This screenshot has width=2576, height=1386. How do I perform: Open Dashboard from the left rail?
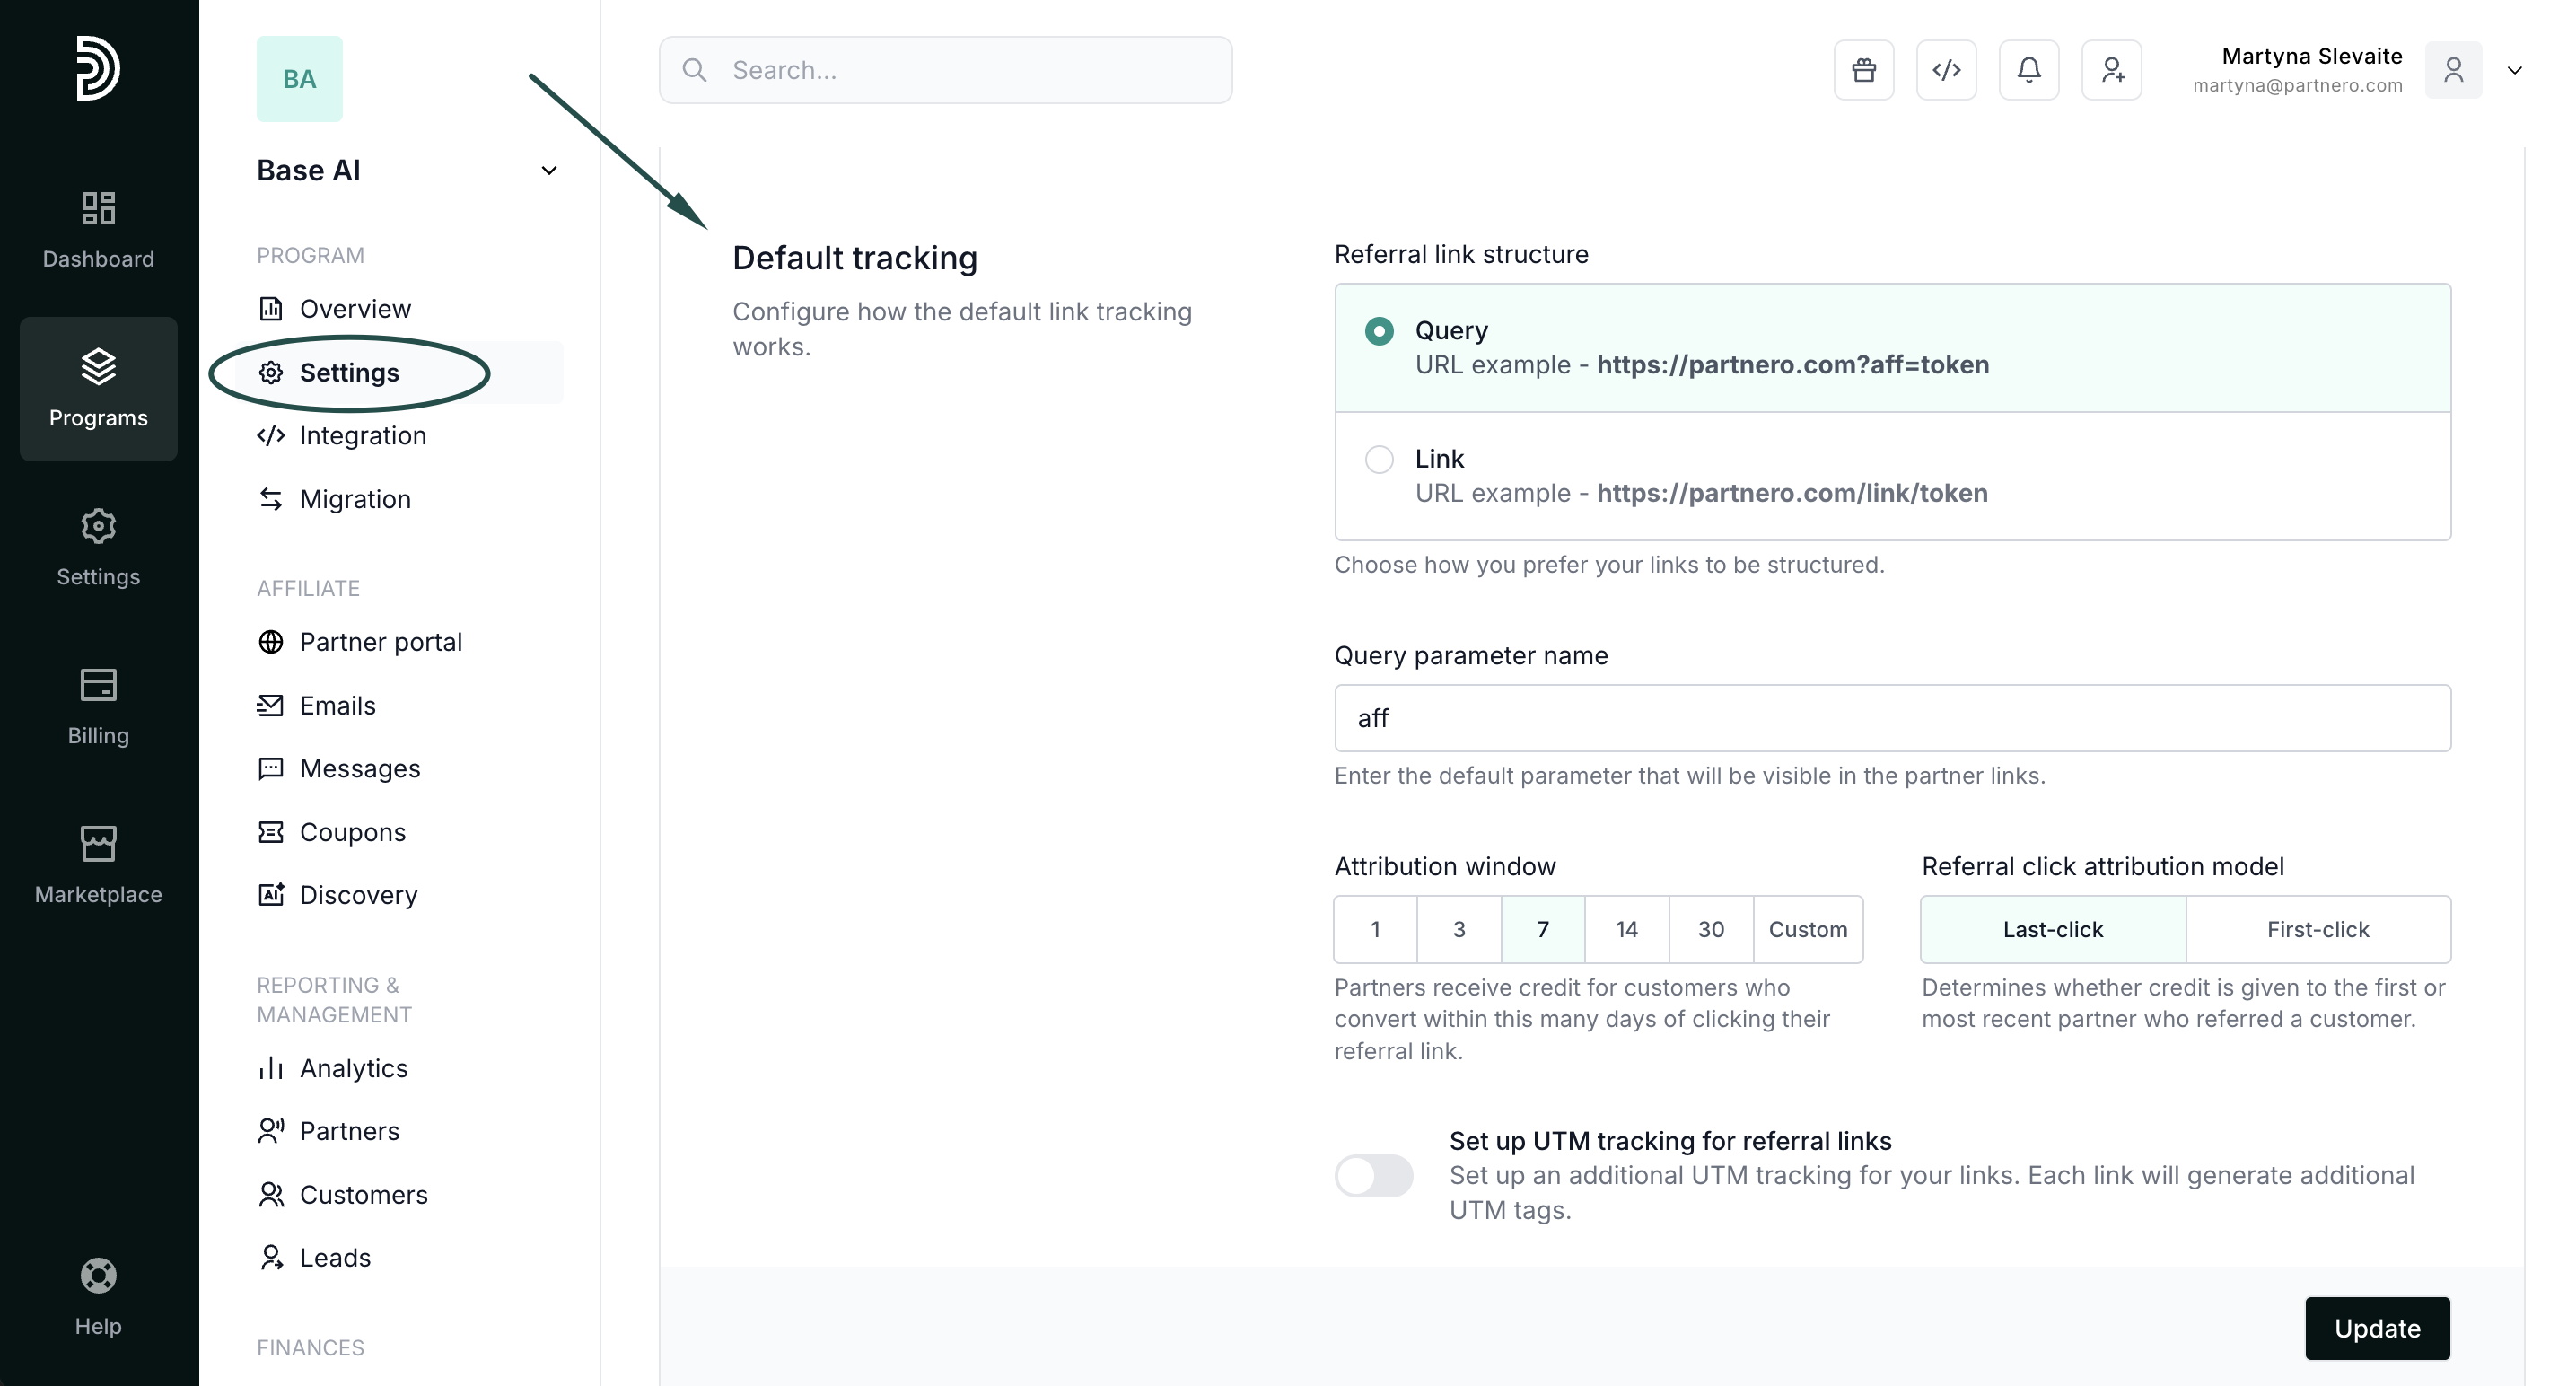click(x=98, y=230)
